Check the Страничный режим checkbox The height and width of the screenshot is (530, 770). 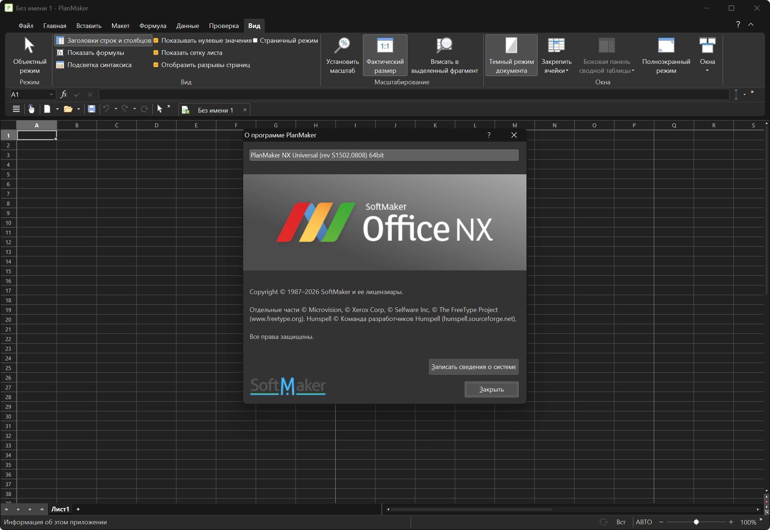(255, 41)
